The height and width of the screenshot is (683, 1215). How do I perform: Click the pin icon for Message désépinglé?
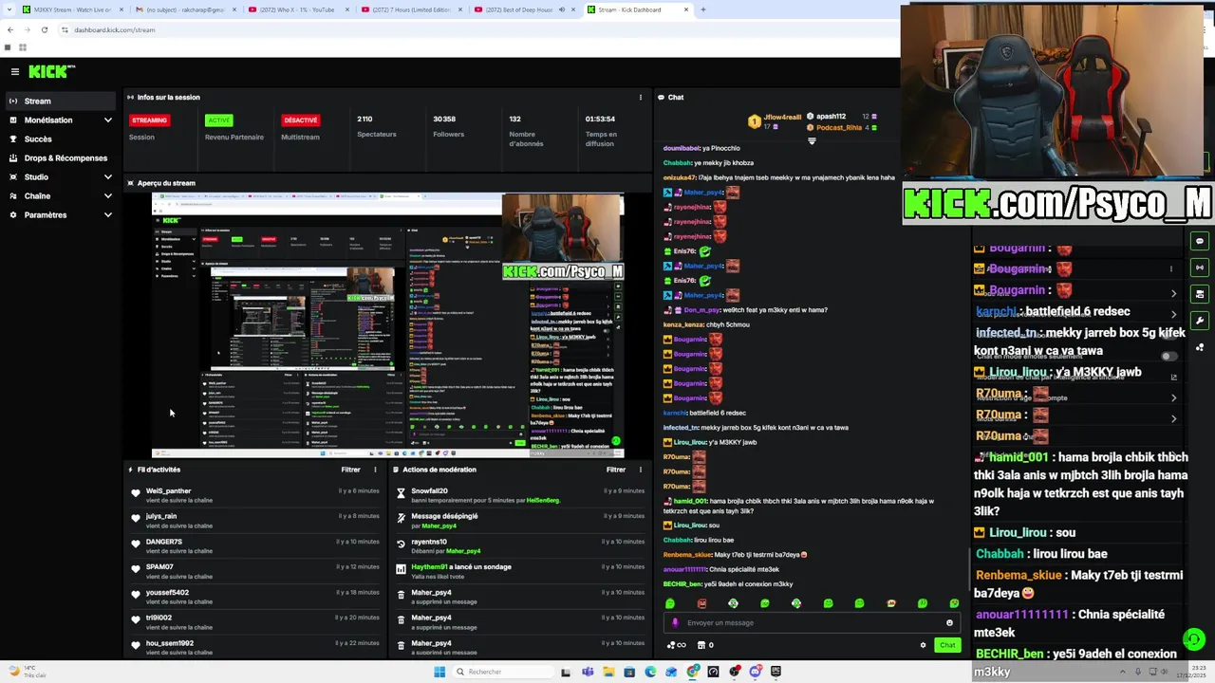tap(402, 519)
